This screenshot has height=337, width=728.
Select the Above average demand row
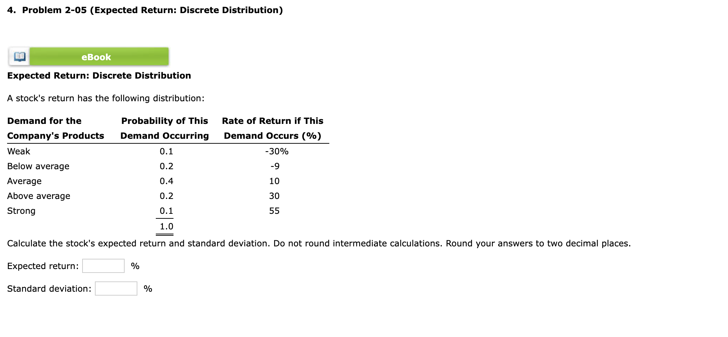[38, 196]
